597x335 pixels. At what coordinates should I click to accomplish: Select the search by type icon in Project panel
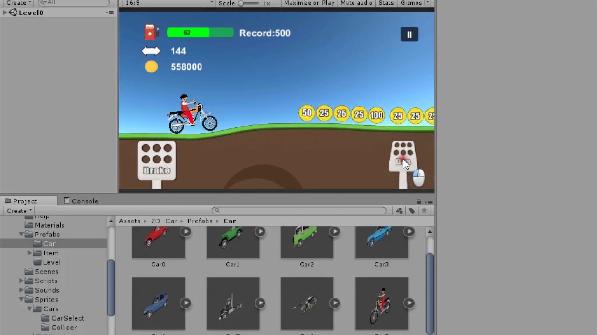(399, 211)
